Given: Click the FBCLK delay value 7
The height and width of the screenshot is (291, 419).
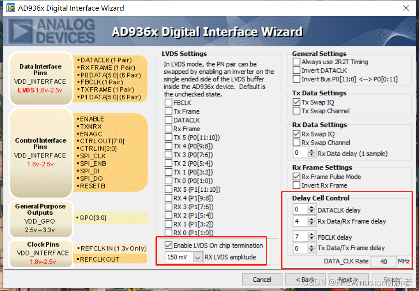Looking at the screenshot, I should [300, 236].
